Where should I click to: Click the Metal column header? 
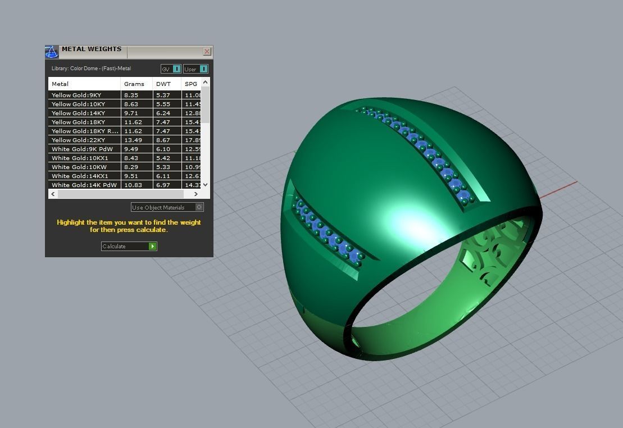[x=84, y=84]
